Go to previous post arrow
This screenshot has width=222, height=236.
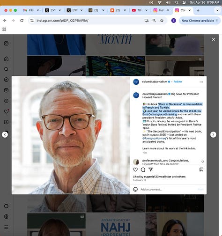coord(5,134)
